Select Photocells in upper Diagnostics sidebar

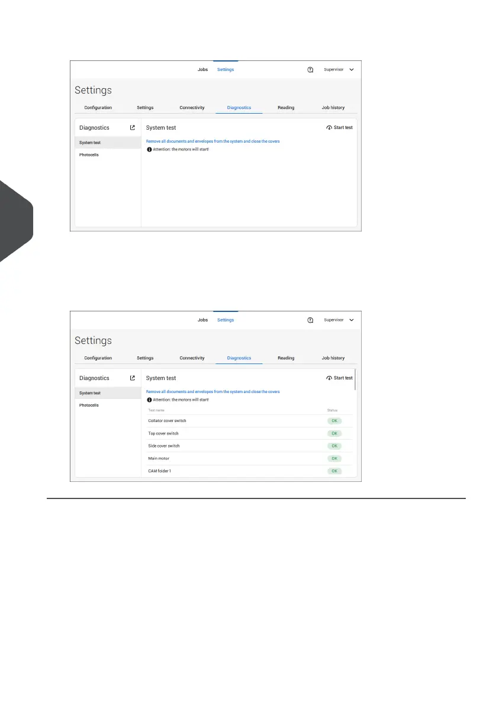pos(108,155)
